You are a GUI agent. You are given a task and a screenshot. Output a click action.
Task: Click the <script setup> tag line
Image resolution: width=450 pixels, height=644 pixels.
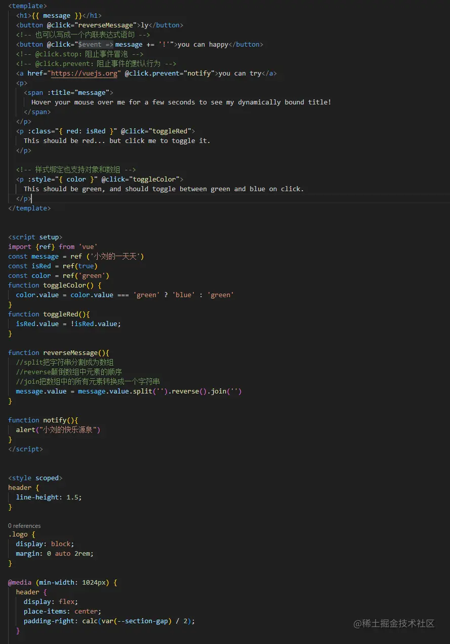point(35,237)
